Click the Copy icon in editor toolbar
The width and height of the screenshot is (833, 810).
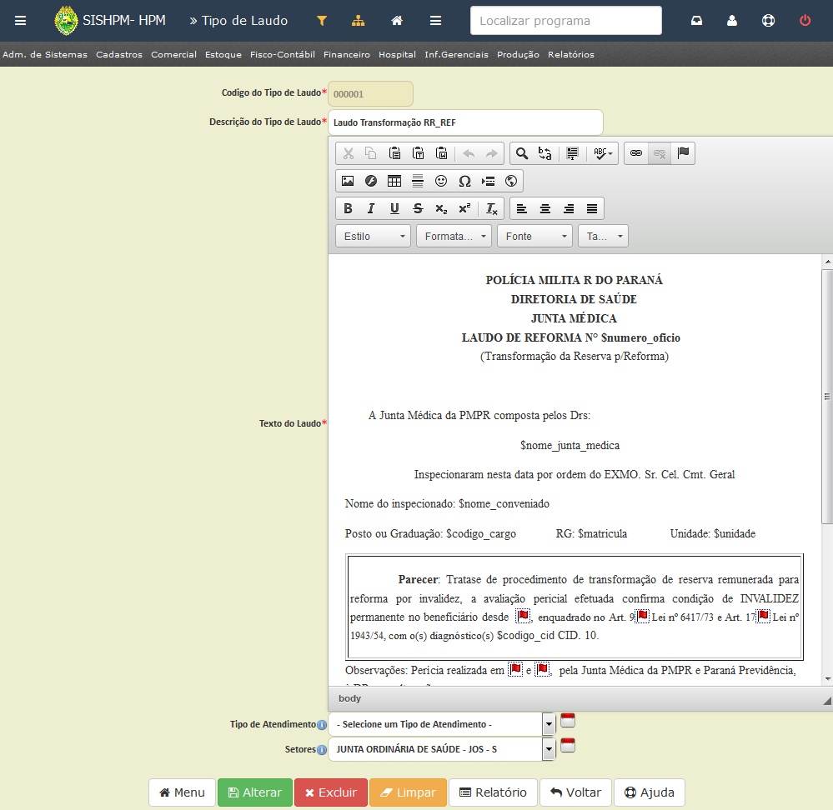tap(371, 153)
